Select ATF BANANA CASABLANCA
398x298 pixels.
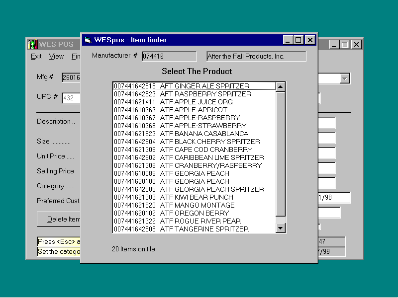[x=194, y=134]
